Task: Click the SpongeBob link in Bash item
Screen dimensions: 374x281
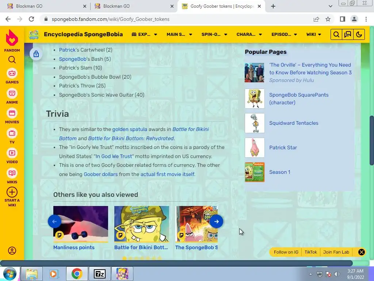Action: (73, 59)
